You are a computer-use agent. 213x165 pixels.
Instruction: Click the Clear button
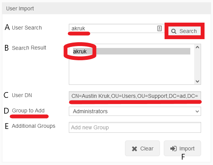pos(142,148)
